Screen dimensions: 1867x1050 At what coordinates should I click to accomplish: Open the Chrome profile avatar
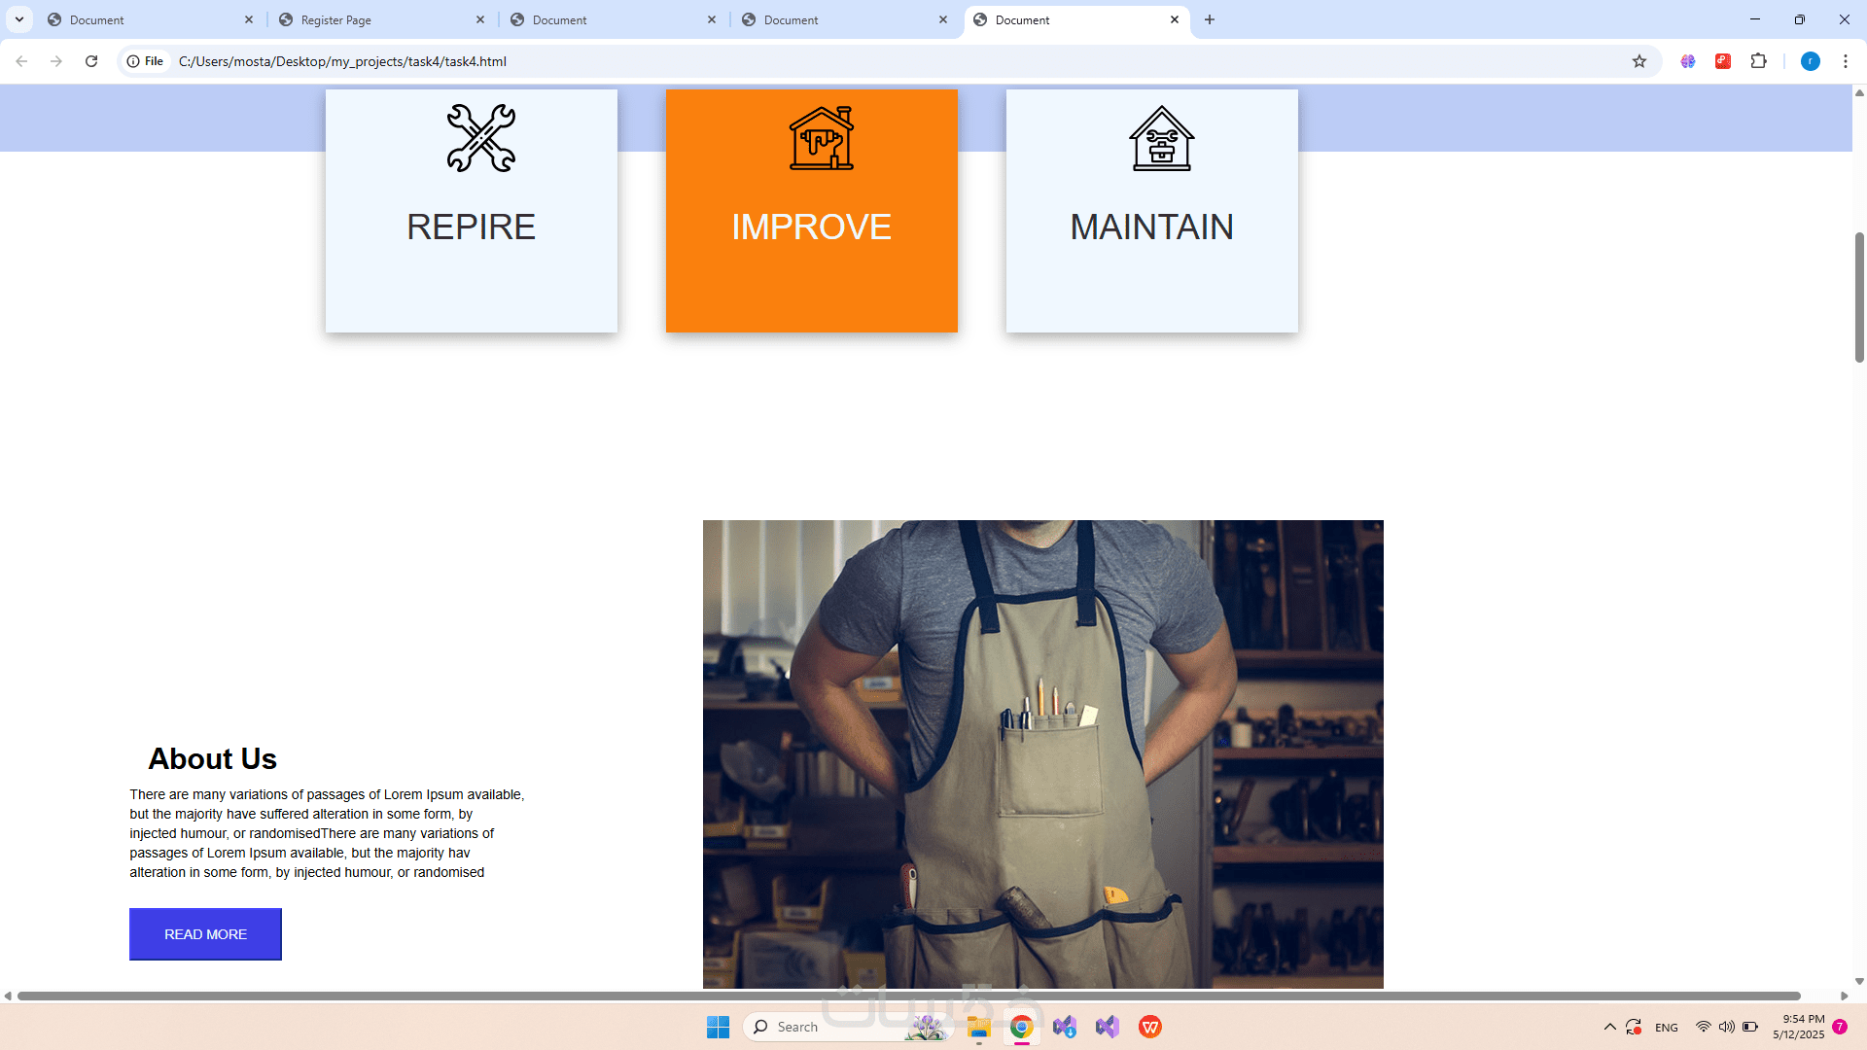click(x=1810, y=61)
